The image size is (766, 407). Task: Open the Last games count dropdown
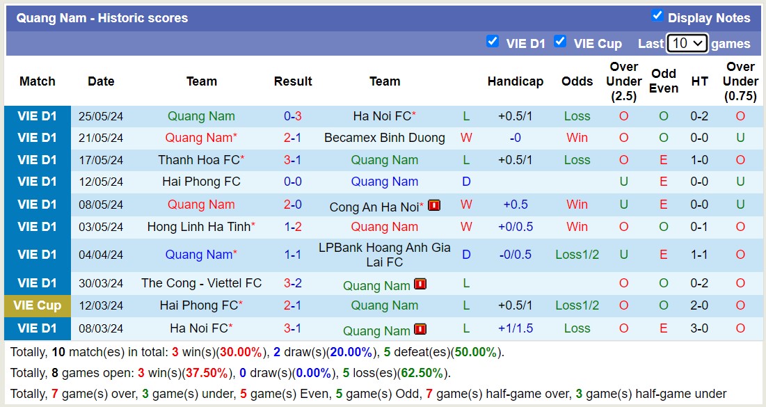point(687,42)
